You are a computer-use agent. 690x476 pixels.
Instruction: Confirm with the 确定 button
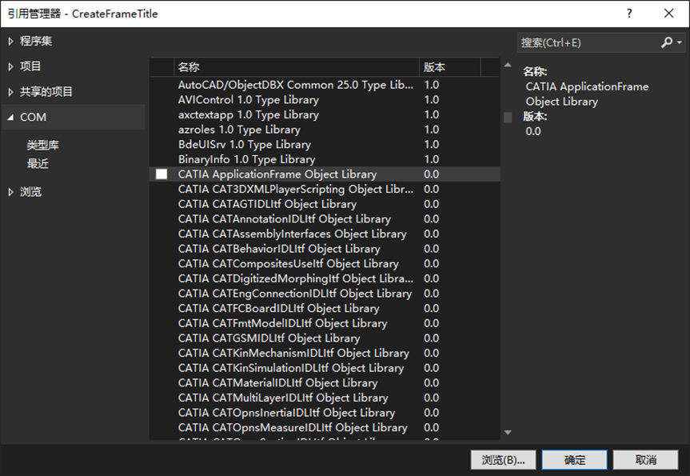tap(575, 460)
